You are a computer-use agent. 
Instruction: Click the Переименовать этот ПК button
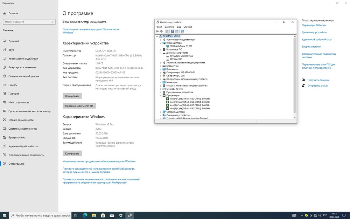79,106
